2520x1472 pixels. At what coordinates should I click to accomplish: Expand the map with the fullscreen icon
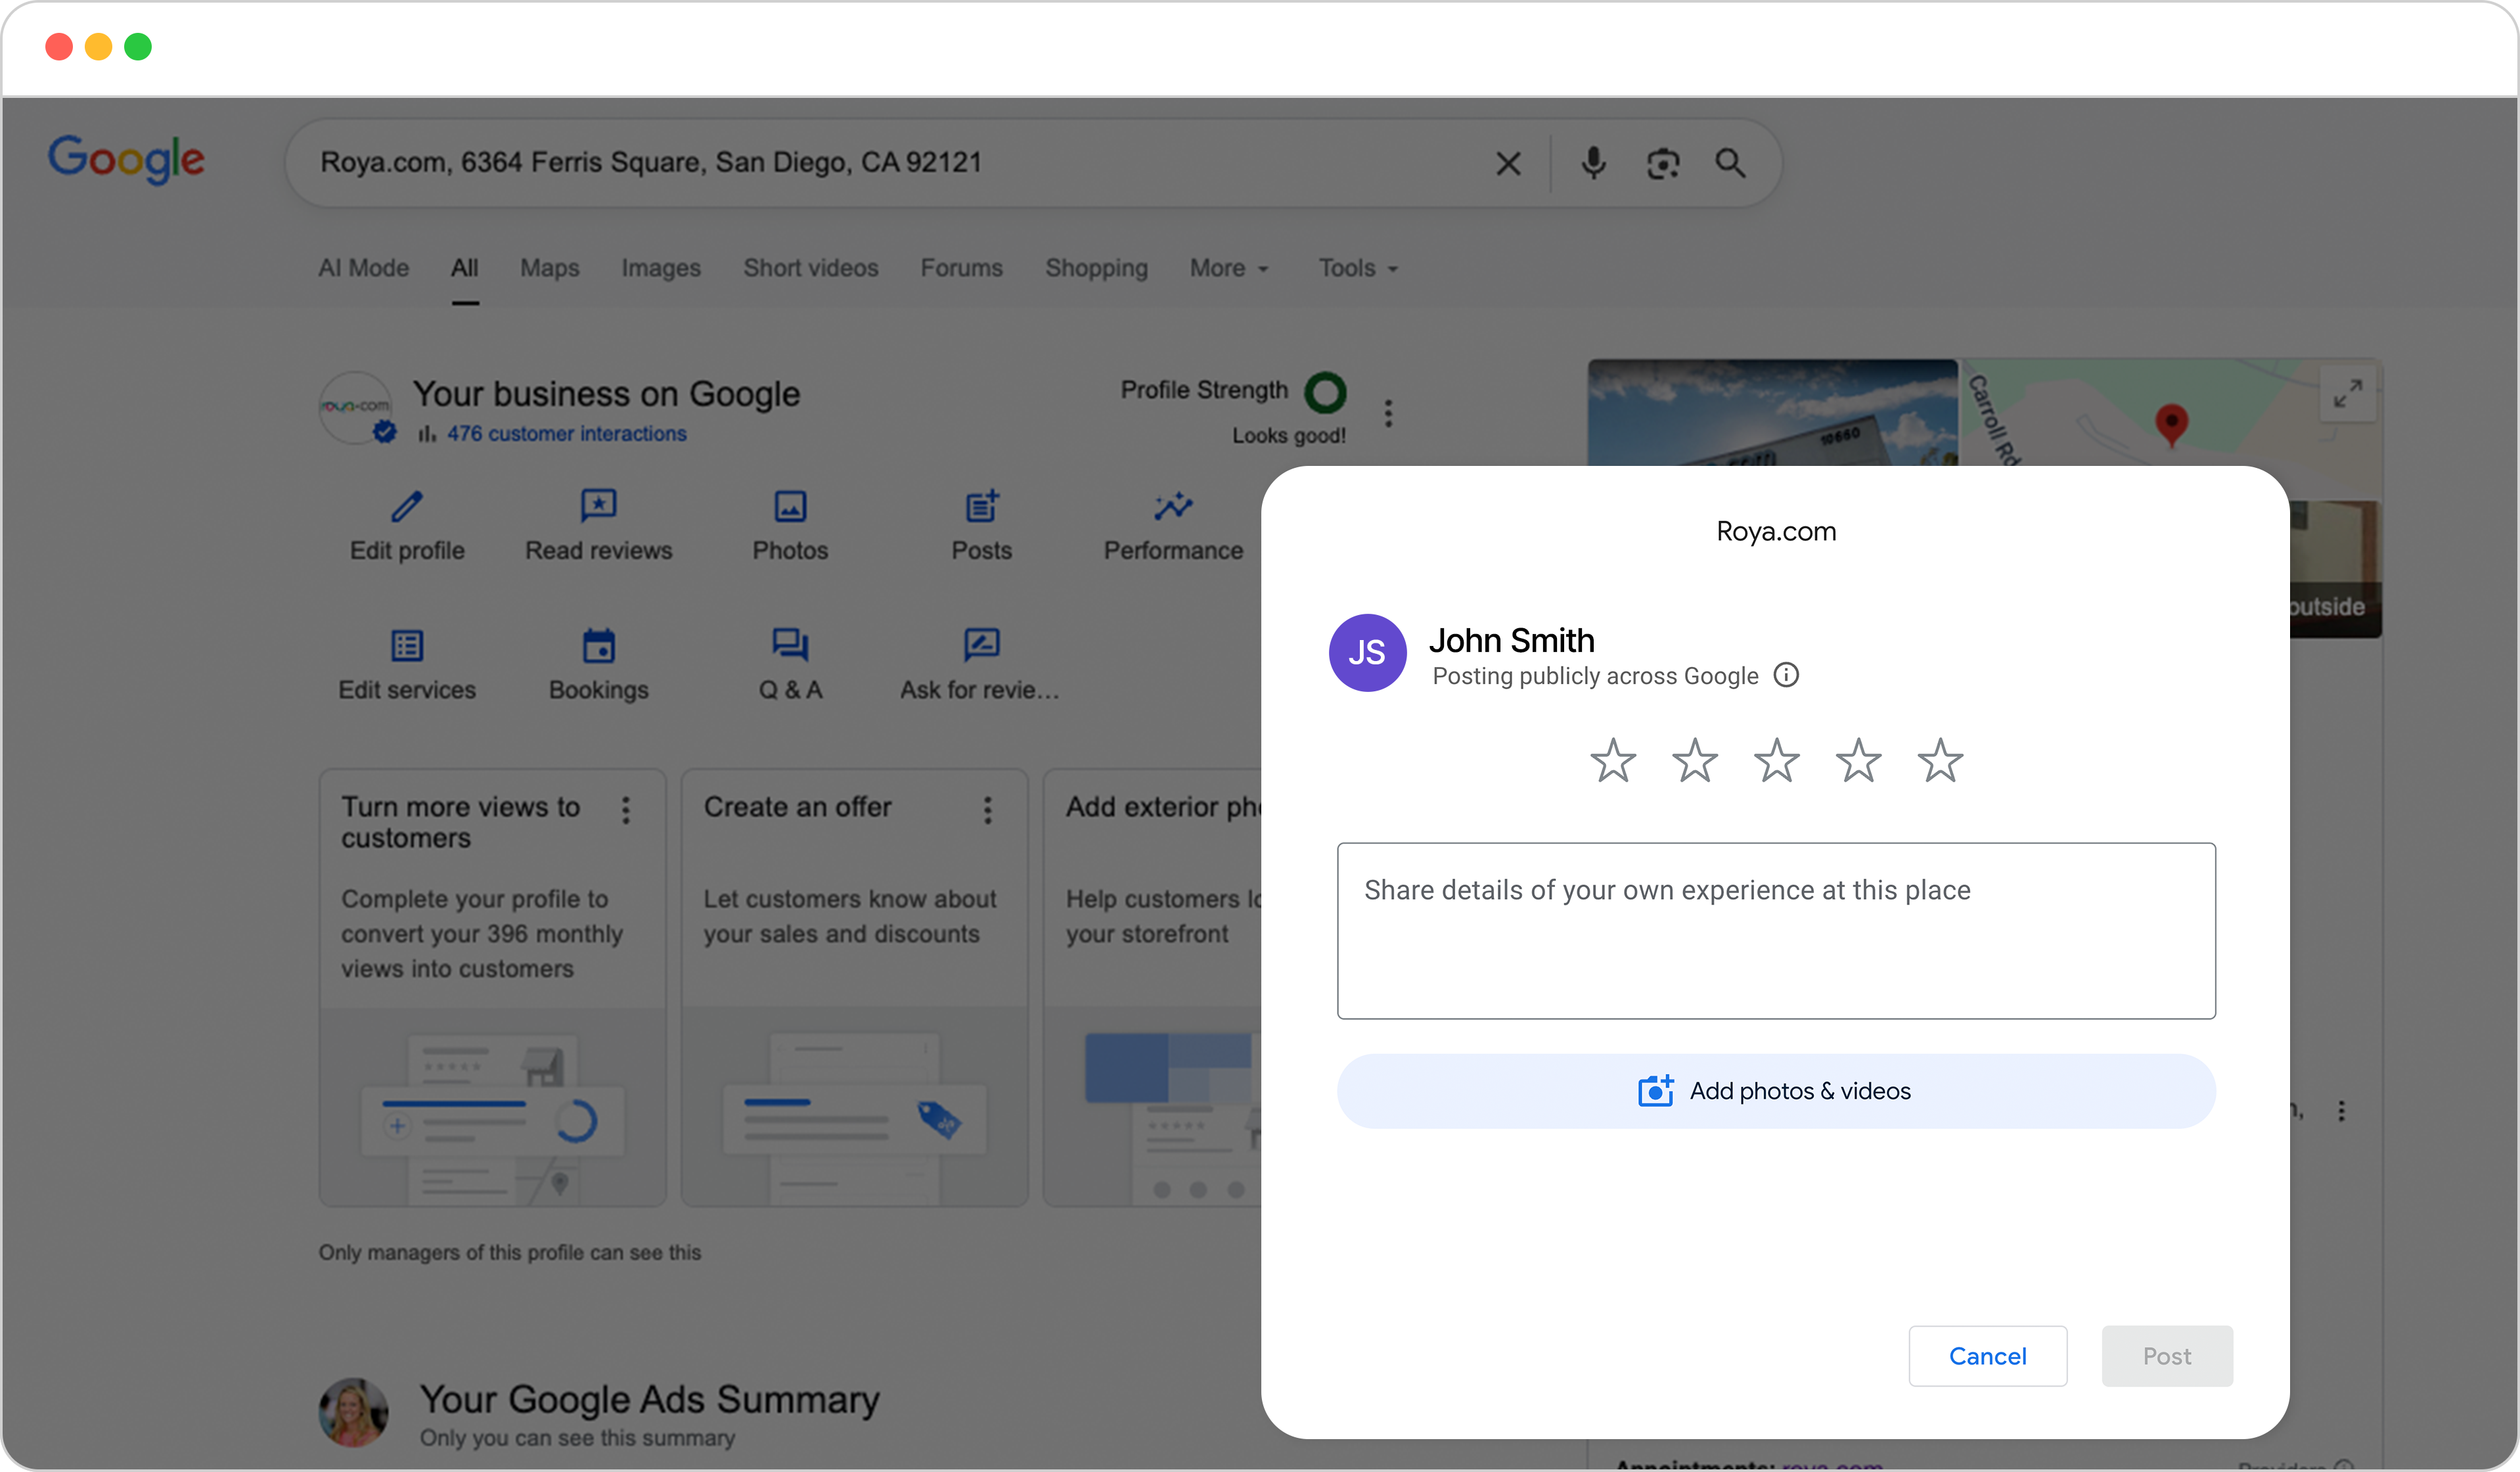pyautogui.click(x=2348, y=394)
